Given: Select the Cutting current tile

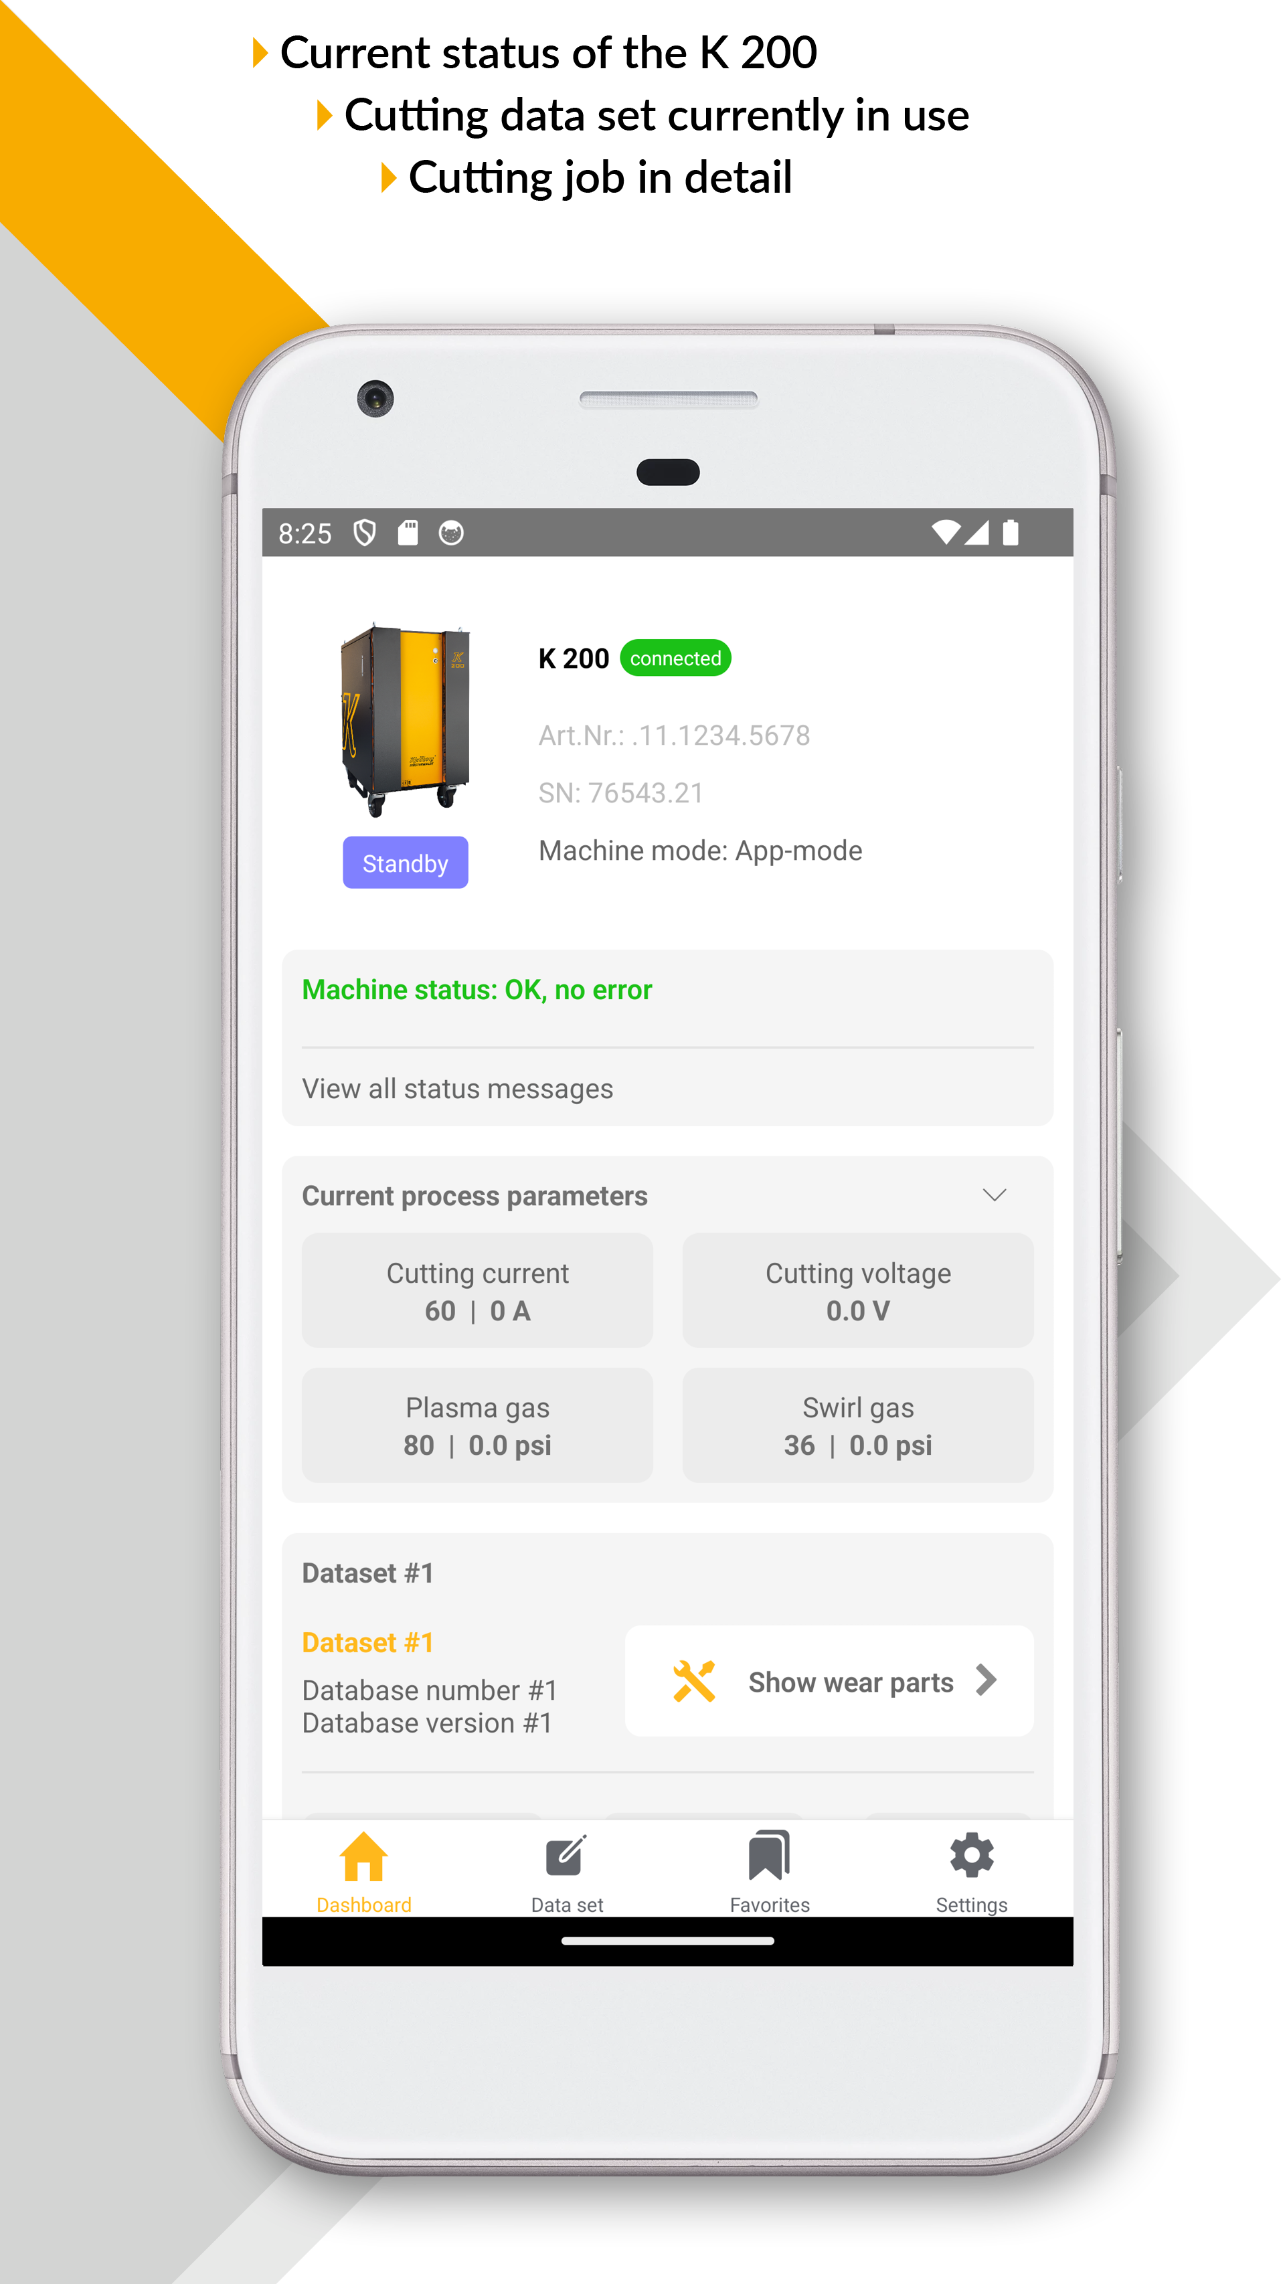Looking at the screenshot, I should tap(477, 1291).
